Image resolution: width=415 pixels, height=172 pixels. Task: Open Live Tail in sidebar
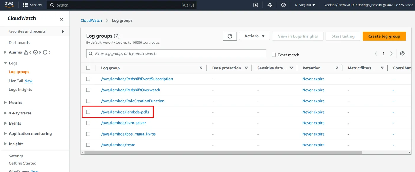16,81
